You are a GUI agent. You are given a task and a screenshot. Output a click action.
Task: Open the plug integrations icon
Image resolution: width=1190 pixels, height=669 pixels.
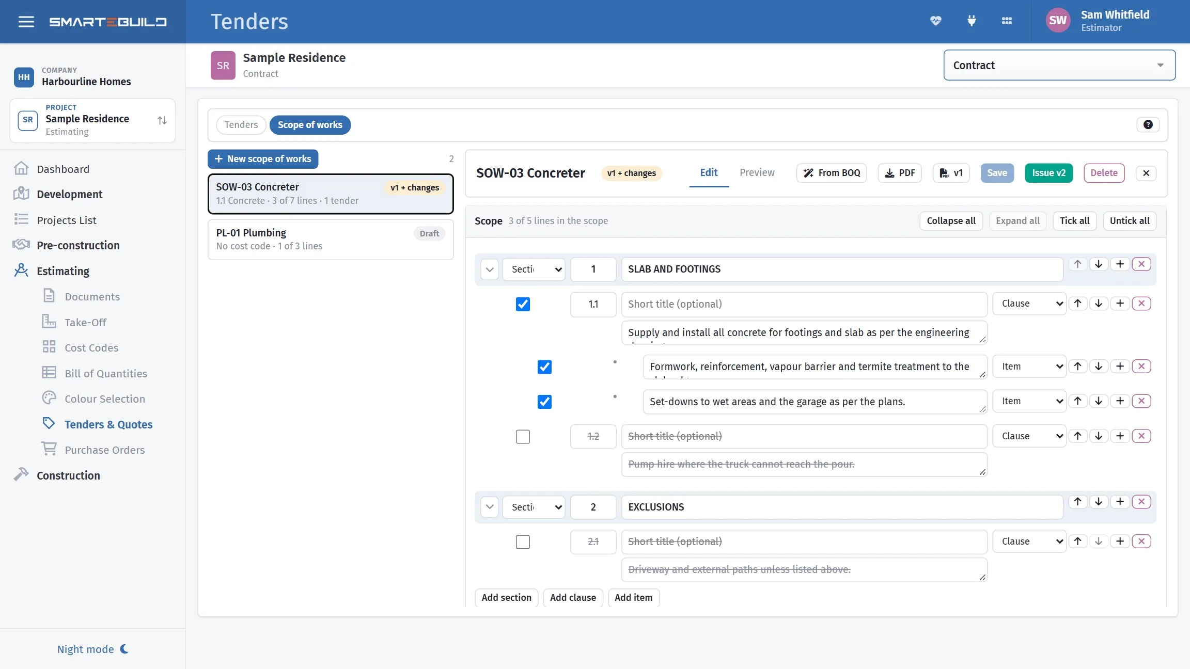pyautogui.click(x=971, y=21)
